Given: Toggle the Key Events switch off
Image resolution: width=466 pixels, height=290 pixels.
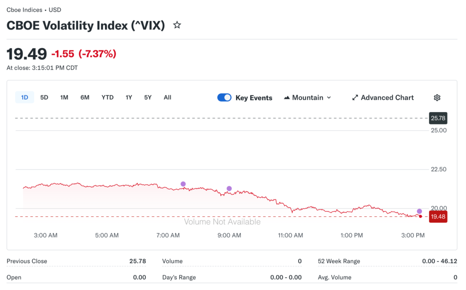Looking at the screenshot, I should (x=224, y=97).
